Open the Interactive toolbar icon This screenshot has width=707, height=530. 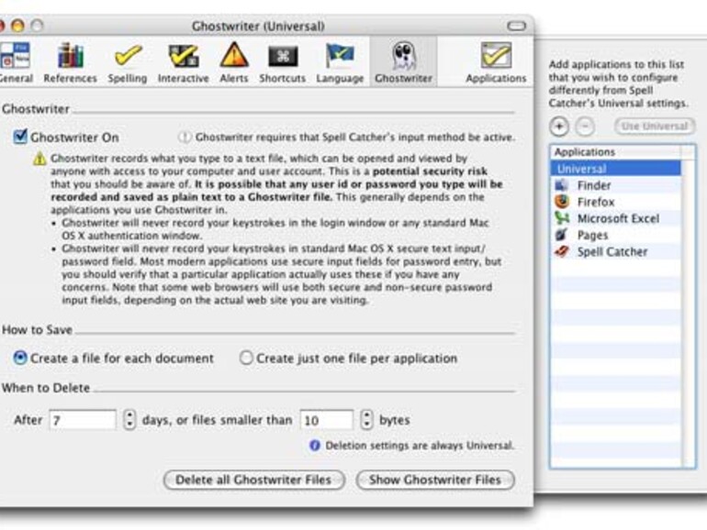183,56
